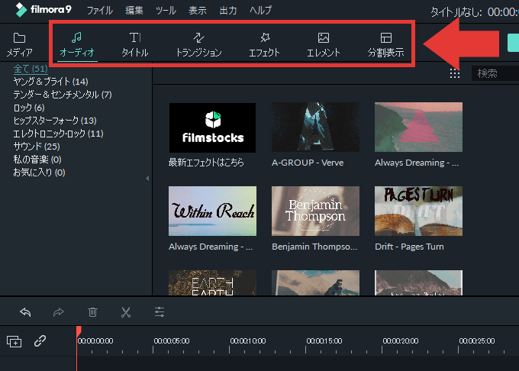
Task: Click timeline ruler at 00:00:20:00
Action: click(401, 341)
